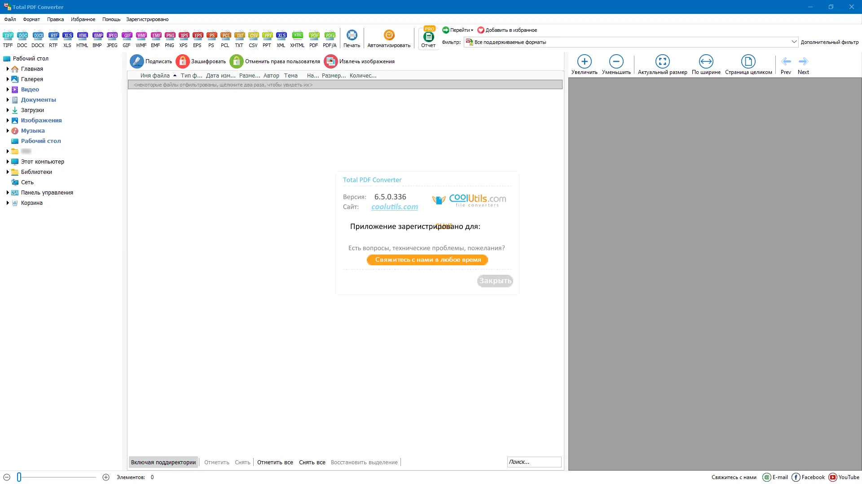Click the Encrypt (Зашифровать) lock icon
The image size is (862, 484).
pyautogui.click(x=183, y=61)
